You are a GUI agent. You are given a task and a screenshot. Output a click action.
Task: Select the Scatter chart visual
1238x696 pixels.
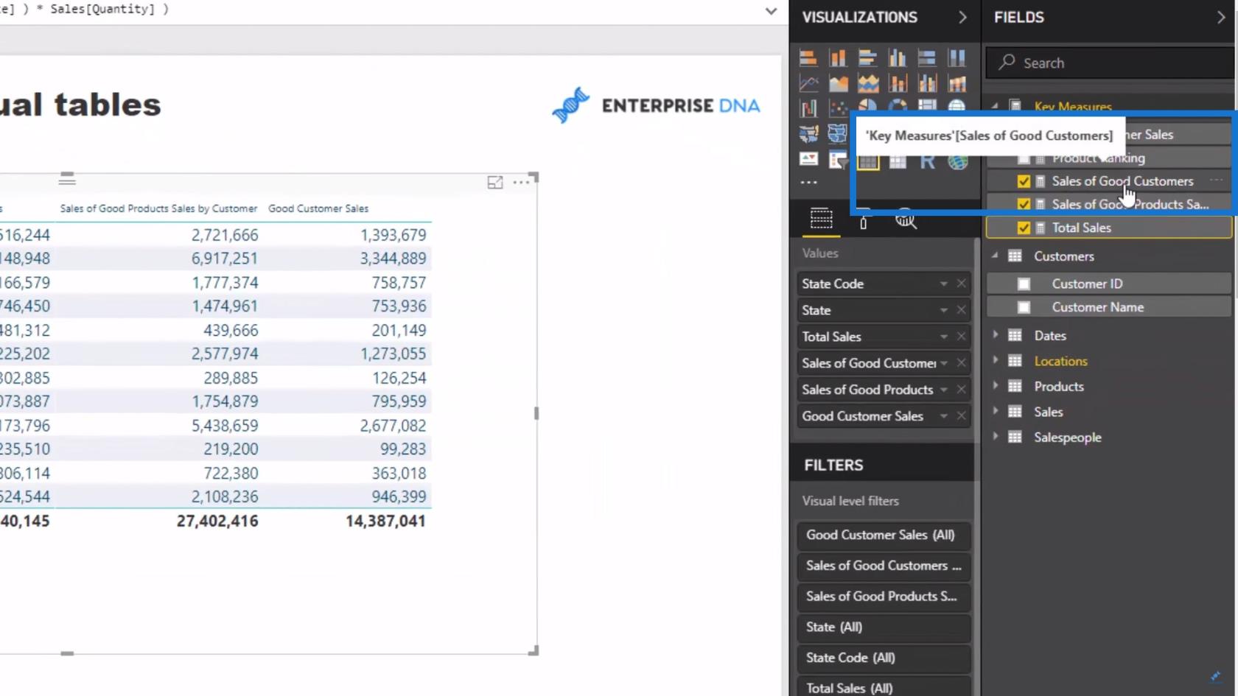coord(838,108)
